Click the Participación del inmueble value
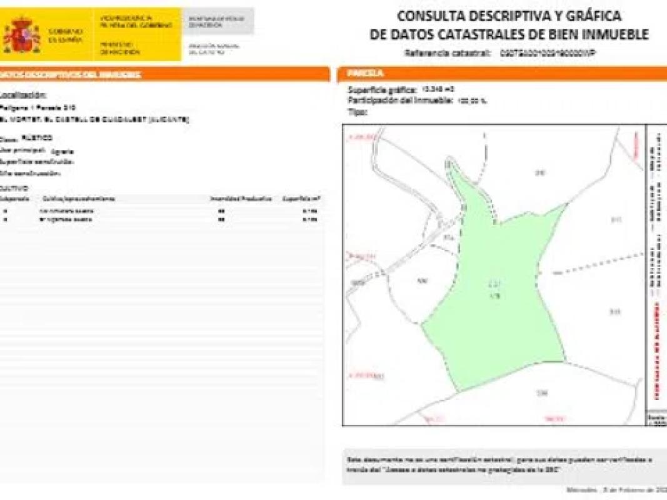 click(x=473, y=100)
